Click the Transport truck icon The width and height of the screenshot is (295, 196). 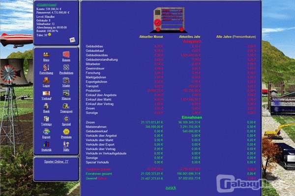click(66, 106)
